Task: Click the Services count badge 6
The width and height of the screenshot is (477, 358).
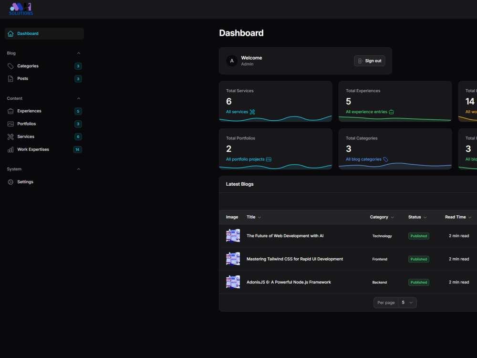Action: click(78, 137)
